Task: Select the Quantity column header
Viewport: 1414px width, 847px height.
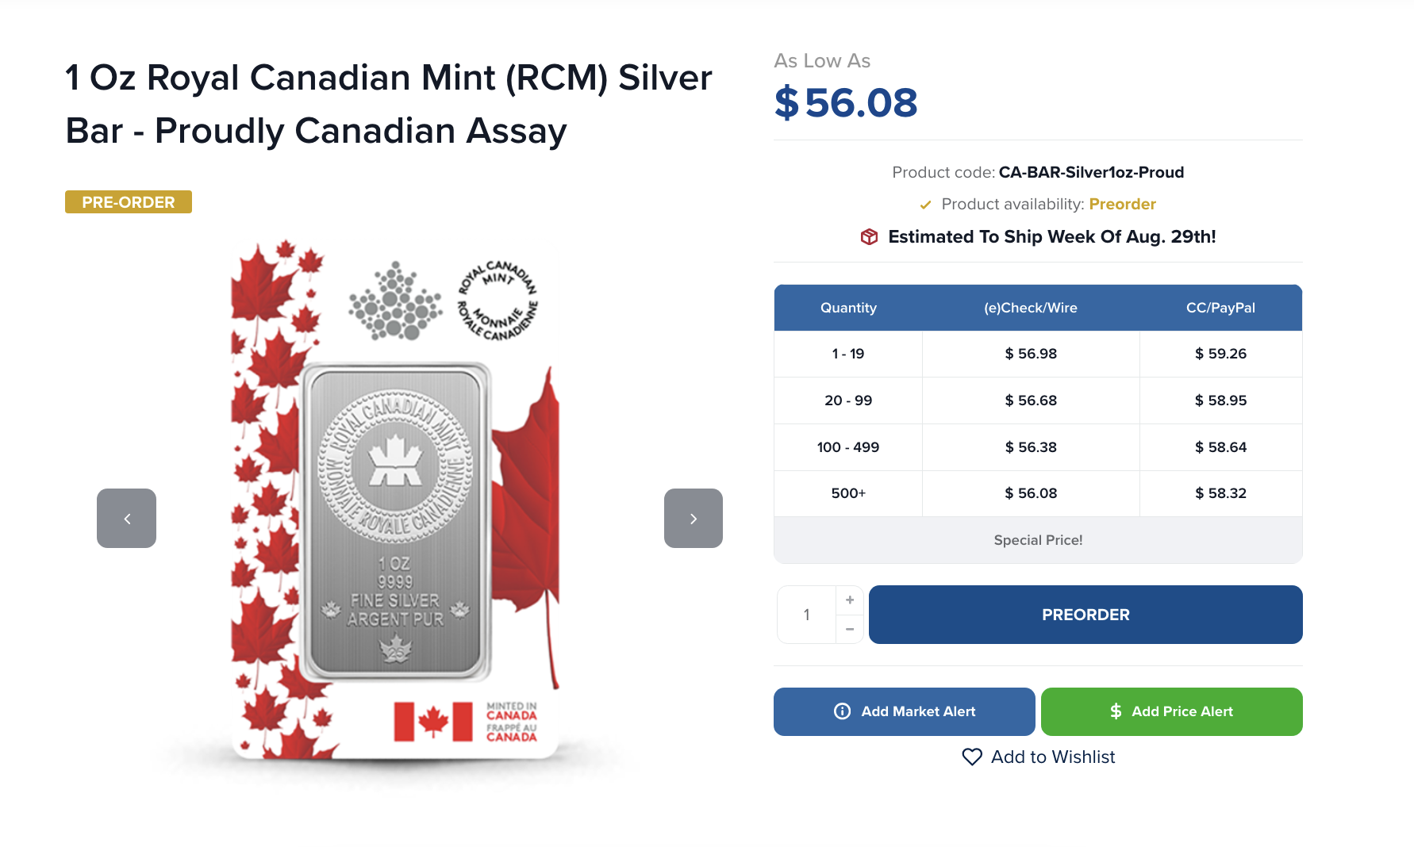Action: click(x=848, y=308)
